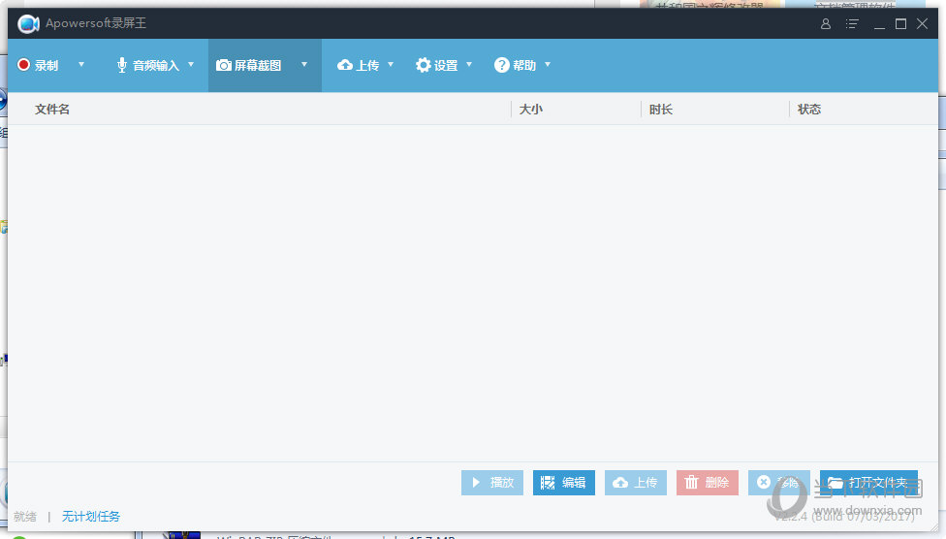Image resolution: width=946 pixels, height=539 pixels.
Task: Click the red record button icon
Action: (24, 65)
